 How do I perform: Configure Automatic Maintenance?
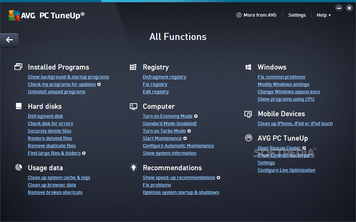coord(178,146)
